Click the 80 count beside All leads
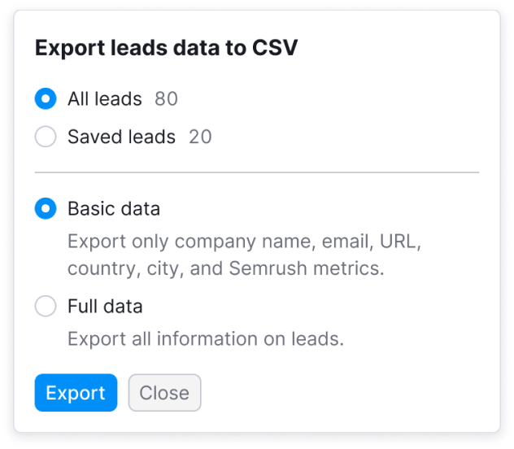 [x=166, y=98]
